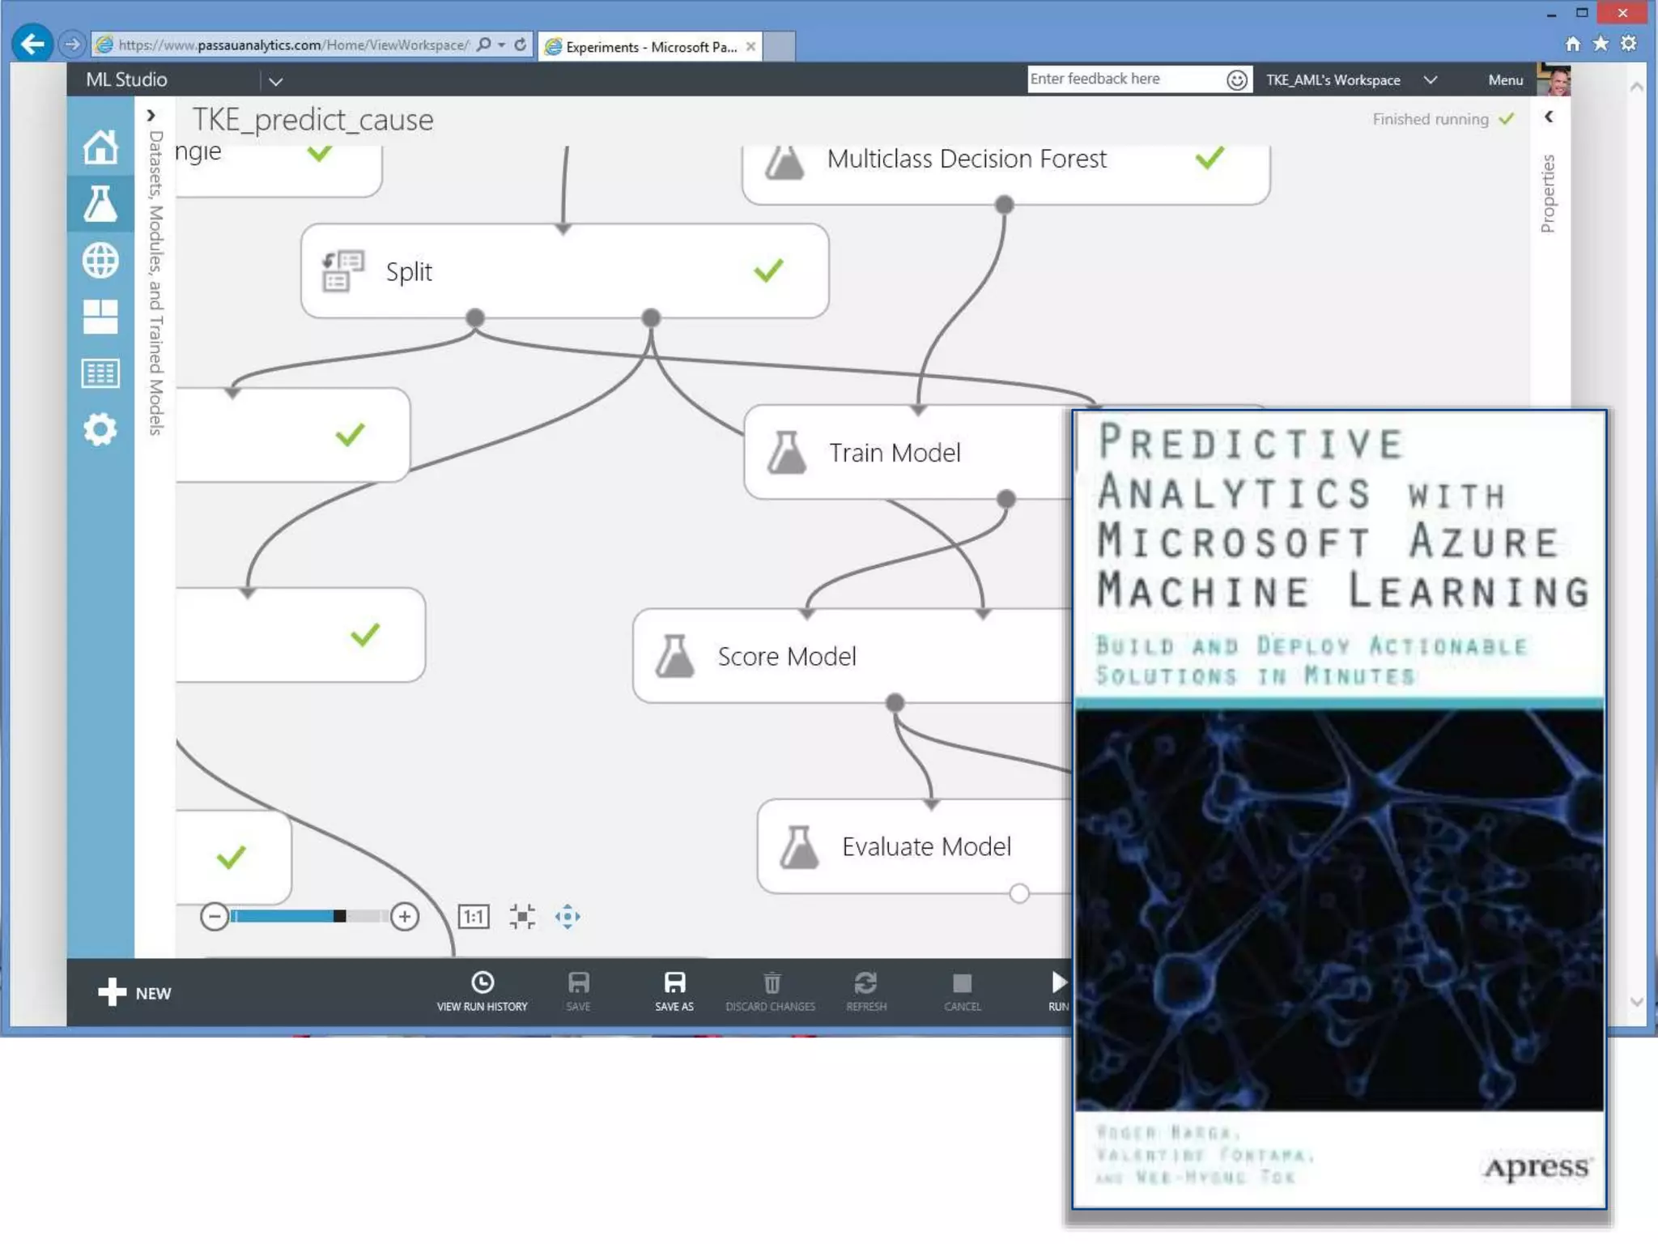Screen dimensions: 1658x1244
Task: Select the Experiments flask sidebar icon
Action: tap(100, 204)
